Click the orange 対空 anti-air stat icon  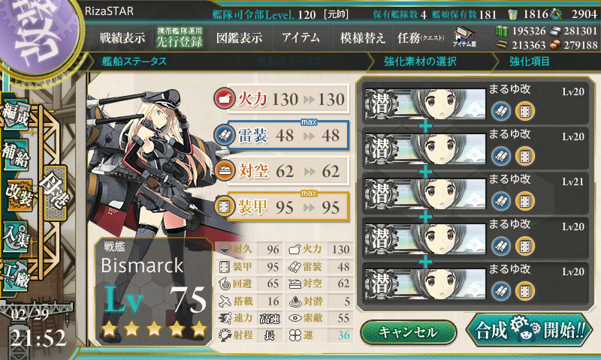(x=224, y=171)
